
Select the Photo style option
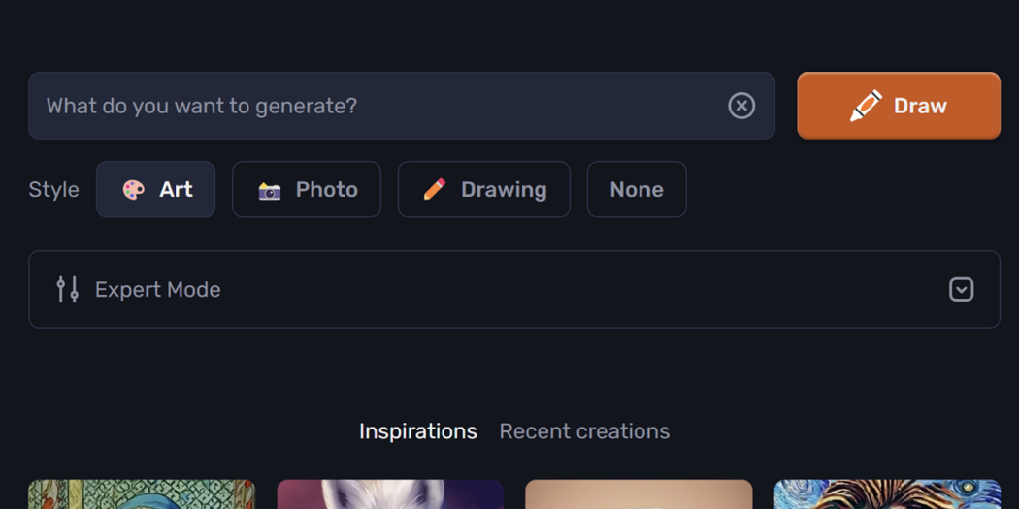coord(306,190)
